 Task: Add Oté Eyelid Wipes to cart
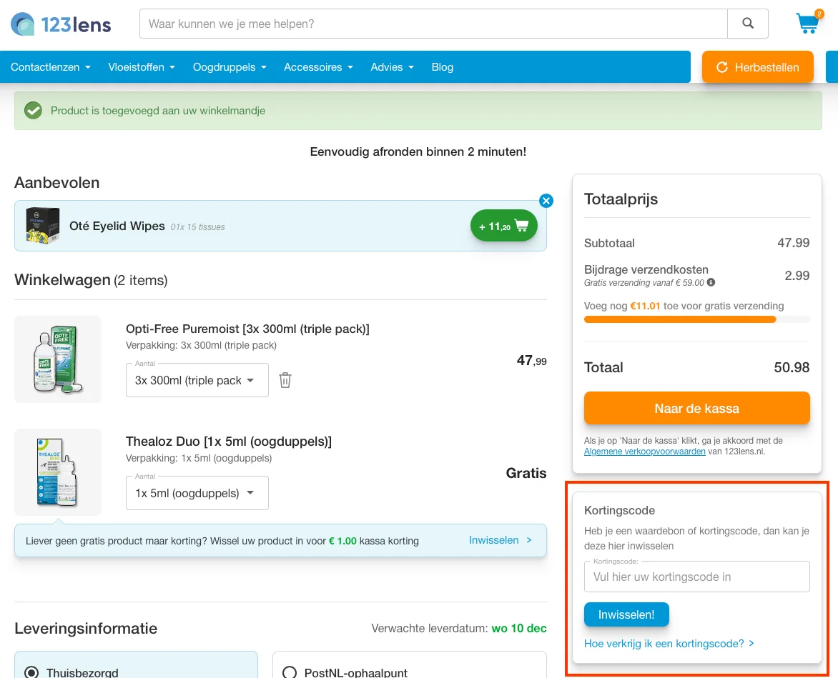click(x=504, y=226)
